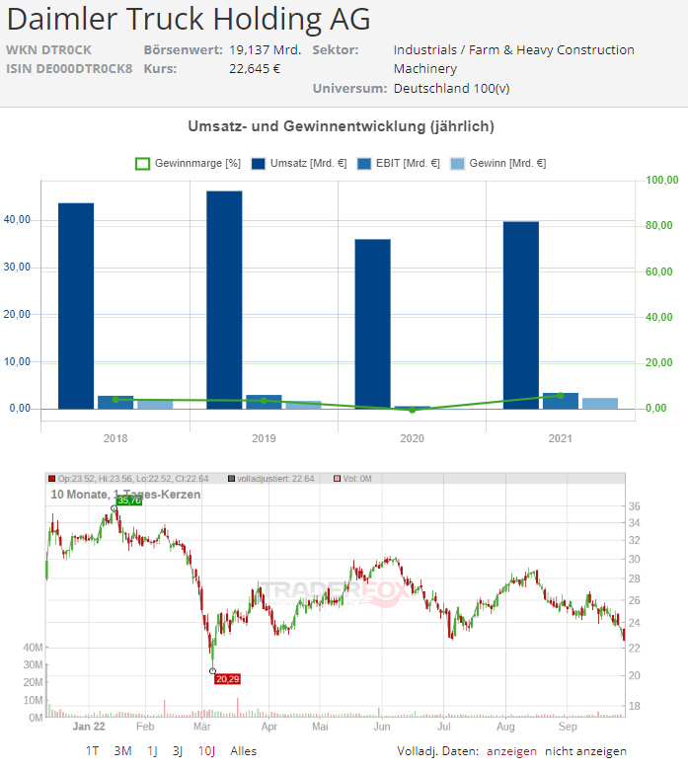Viewport: 688px width, 770px height.
Task: Click the Vol legend square
Action: (337, 479)
